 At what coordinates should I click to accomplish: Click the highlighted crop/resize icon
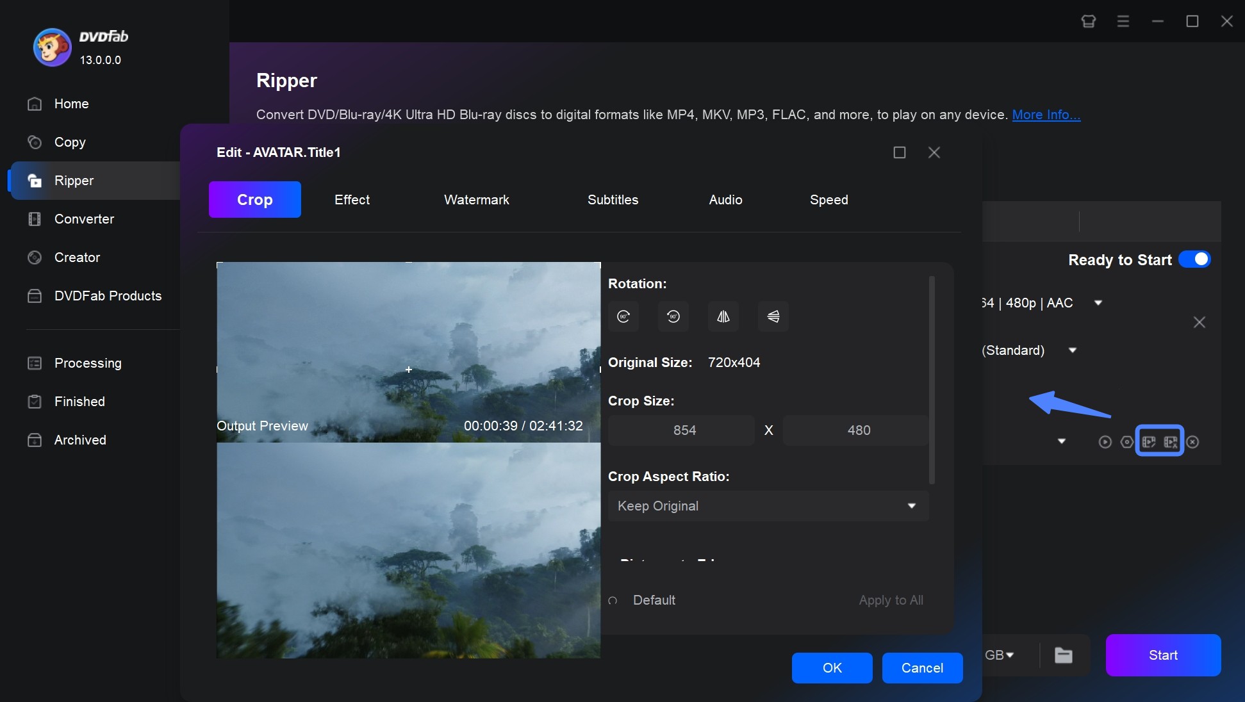click(x=1148, y=441)
